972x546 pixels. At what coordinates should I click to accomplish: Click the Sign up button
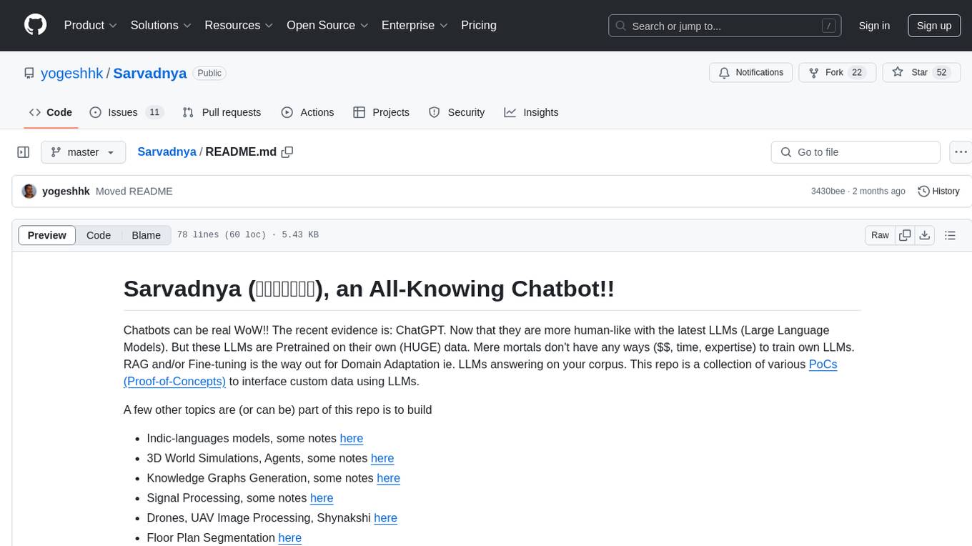[934, 26]
